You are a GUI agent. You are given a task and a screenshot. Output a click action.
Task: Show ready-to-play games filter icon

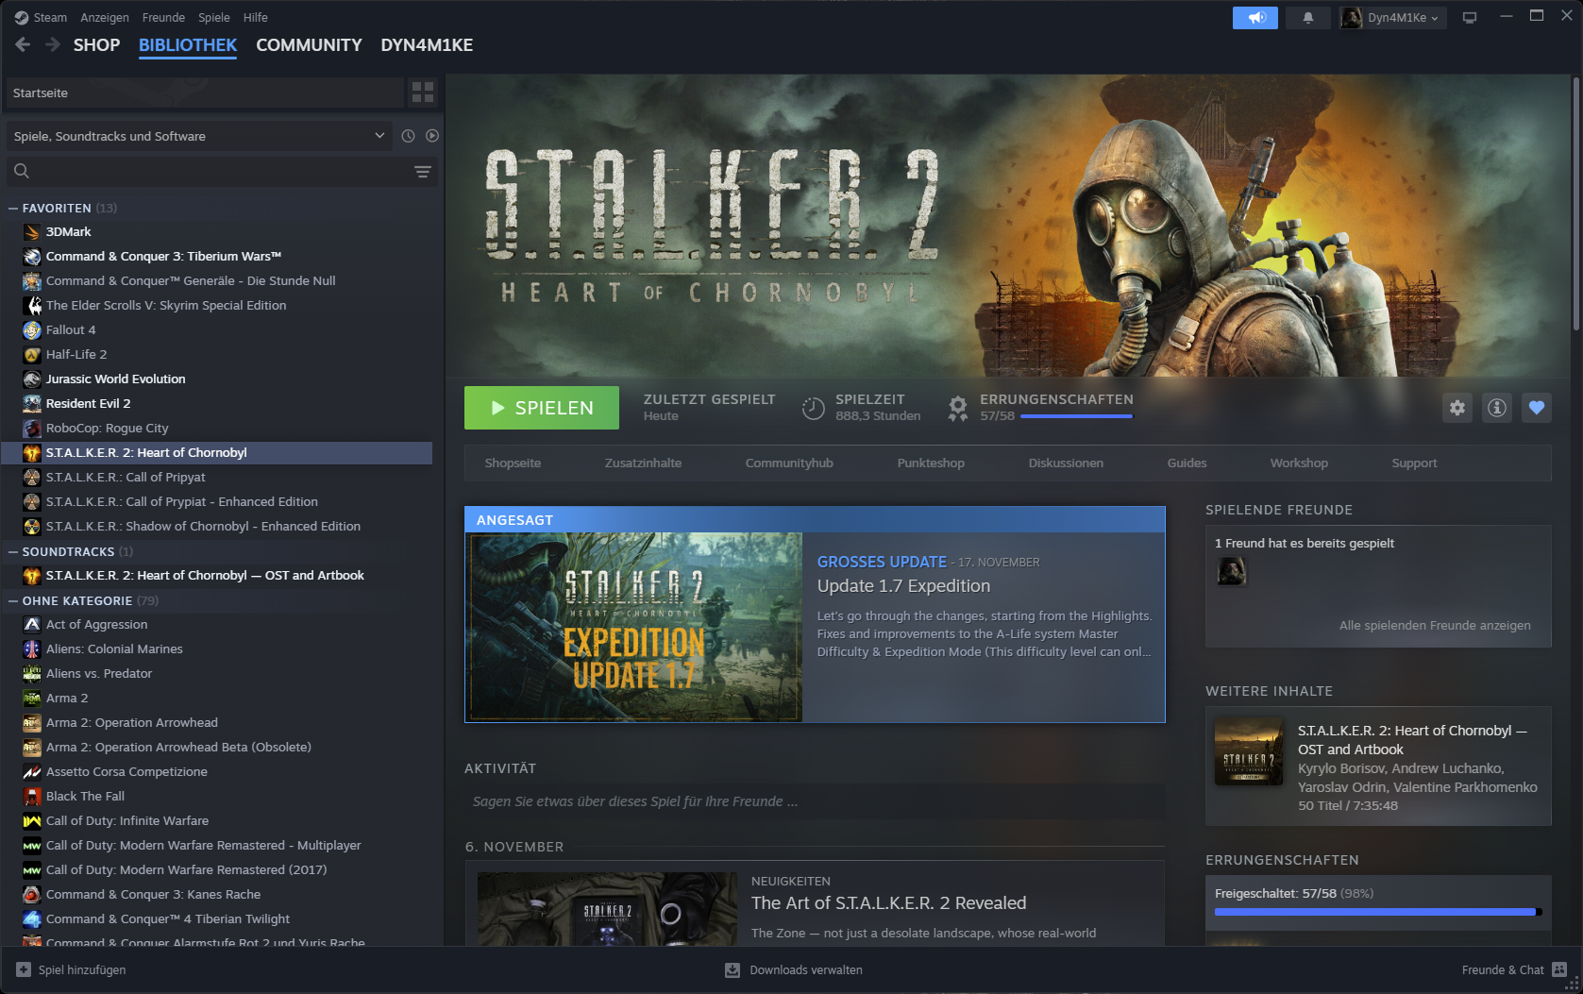click(432, 136)
